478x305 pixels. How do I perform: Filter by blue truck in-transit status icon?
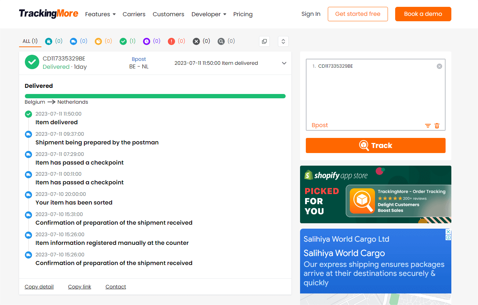(74, 41)
